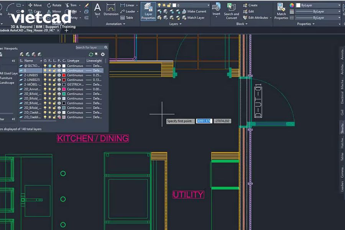Click Edit block button
Image resolution: width=345 pixels, height=230 pixels.
pyautogui.click(x=248, y=11)
